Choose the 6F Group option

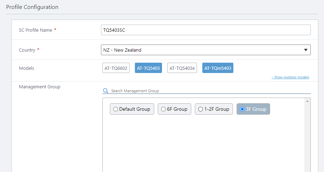(x=163, y=109)
